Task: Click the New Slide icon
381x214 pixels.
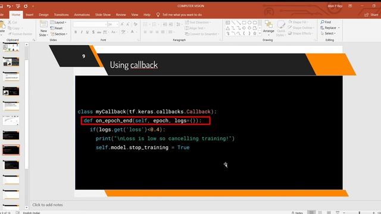Action: pyautogui.click(x=43, y=24)
